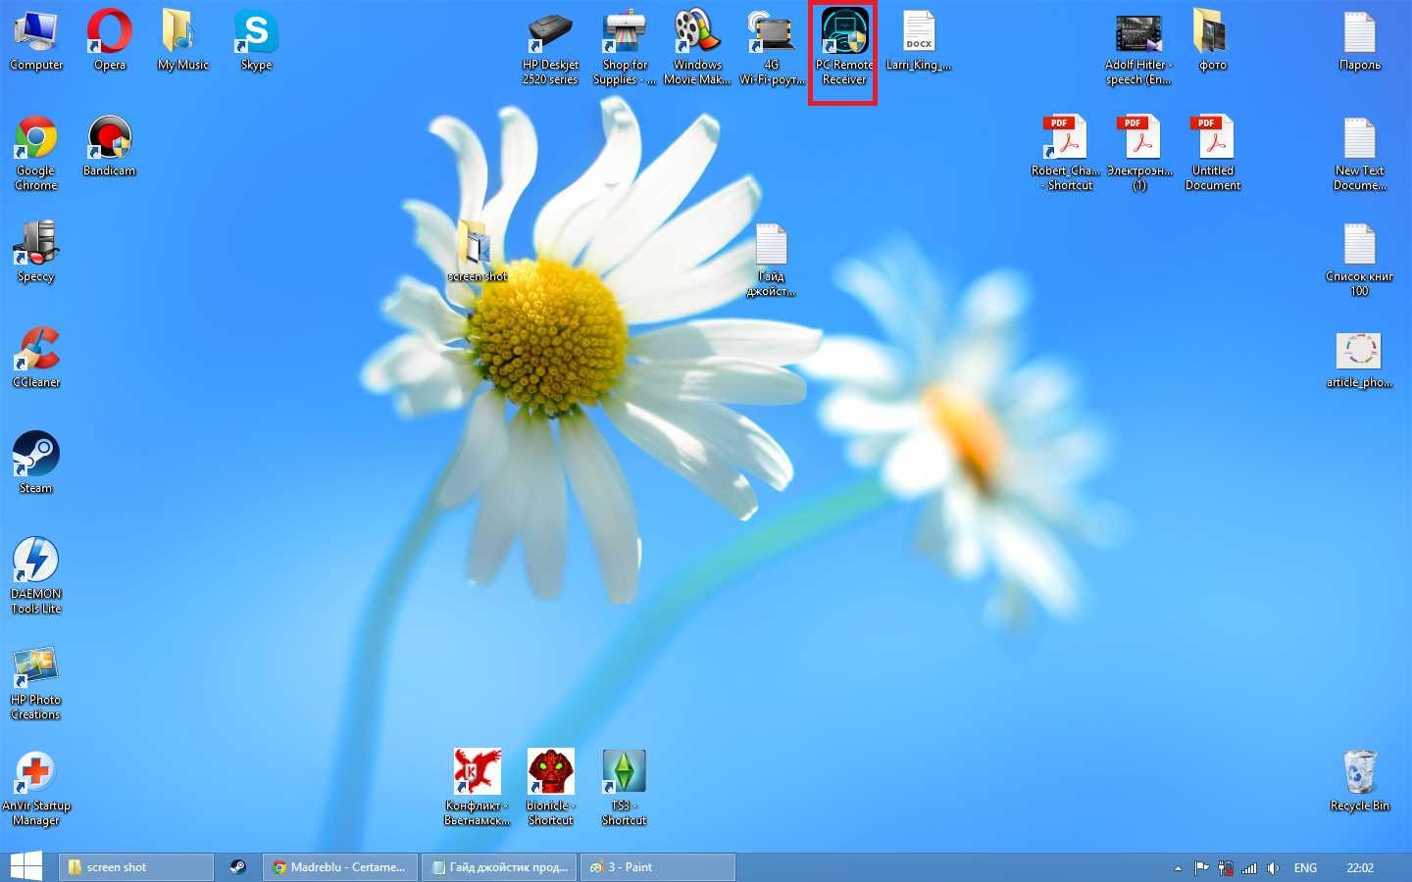Open the Гайд джойстик Notepad taskbar window
The height and width of the screenshot is (882, 1412).
[x=499, y=867]
